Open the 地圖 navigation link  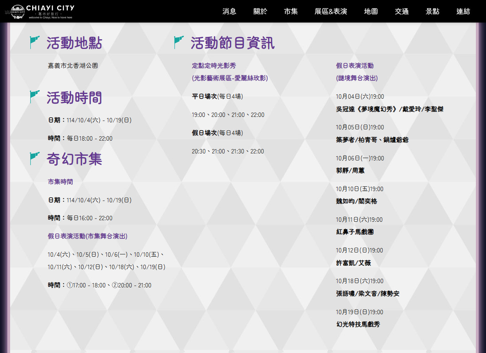371,11
